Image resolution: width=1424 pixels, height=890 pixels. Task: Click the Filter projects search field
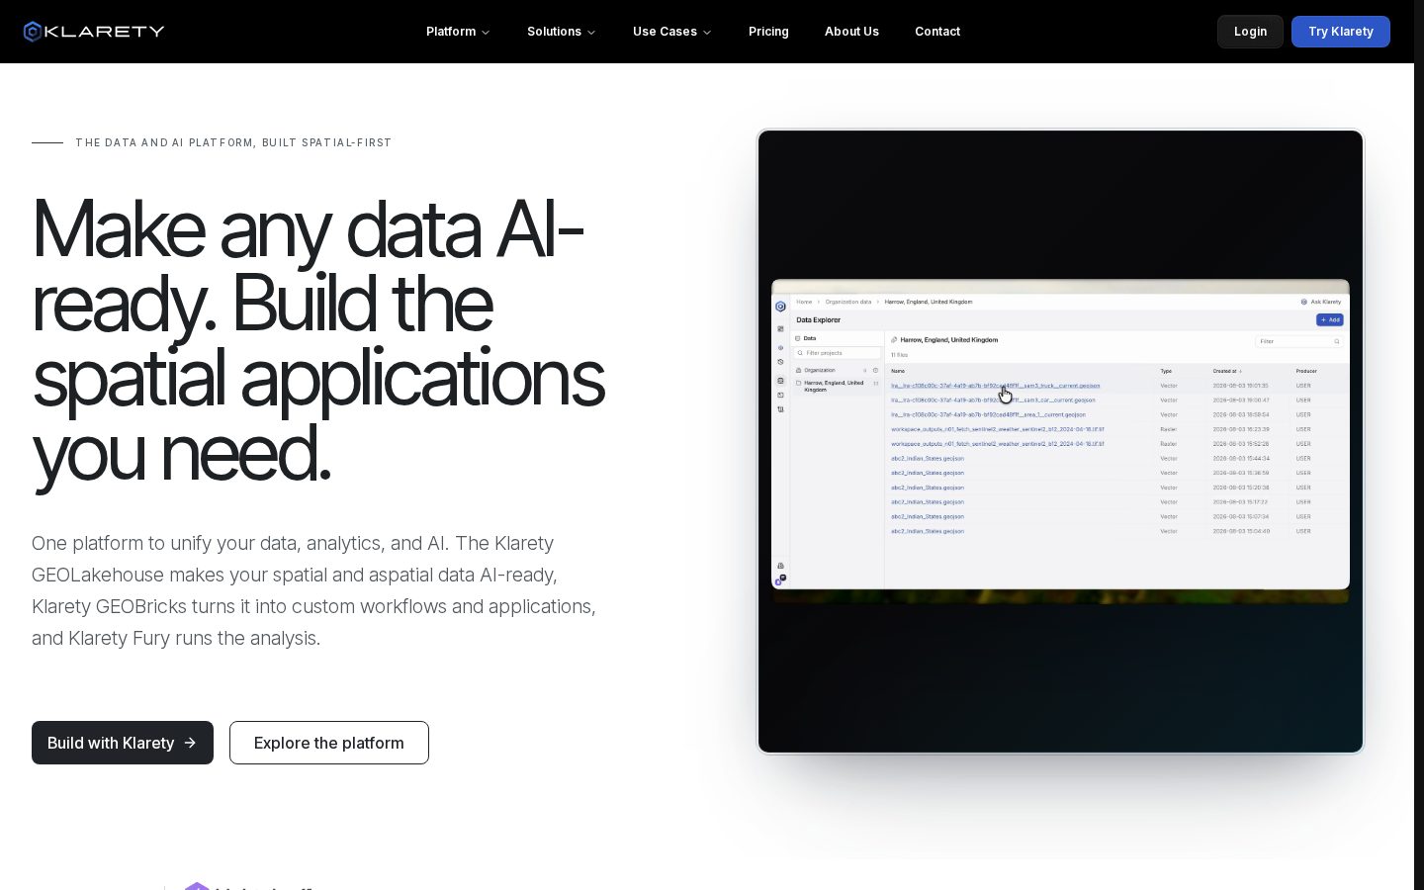tap(838, 353)
